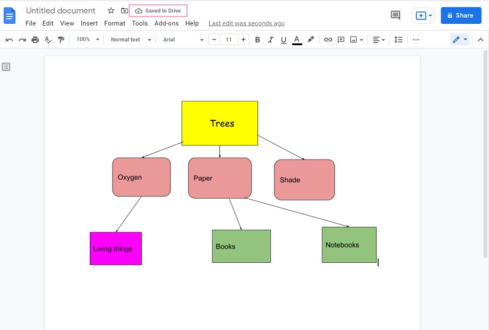
Task: Click the insert image icon
Action: (353, 40)
